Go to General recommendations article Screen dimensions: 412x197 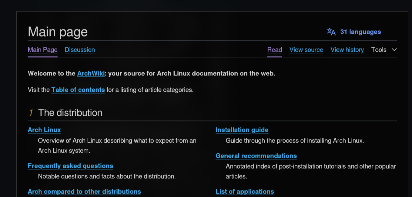(x=256, y=156)
